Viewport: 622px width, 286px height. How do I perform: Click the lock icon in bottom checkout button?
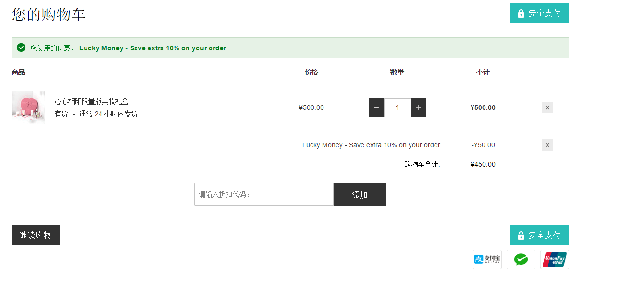[521, 235]
